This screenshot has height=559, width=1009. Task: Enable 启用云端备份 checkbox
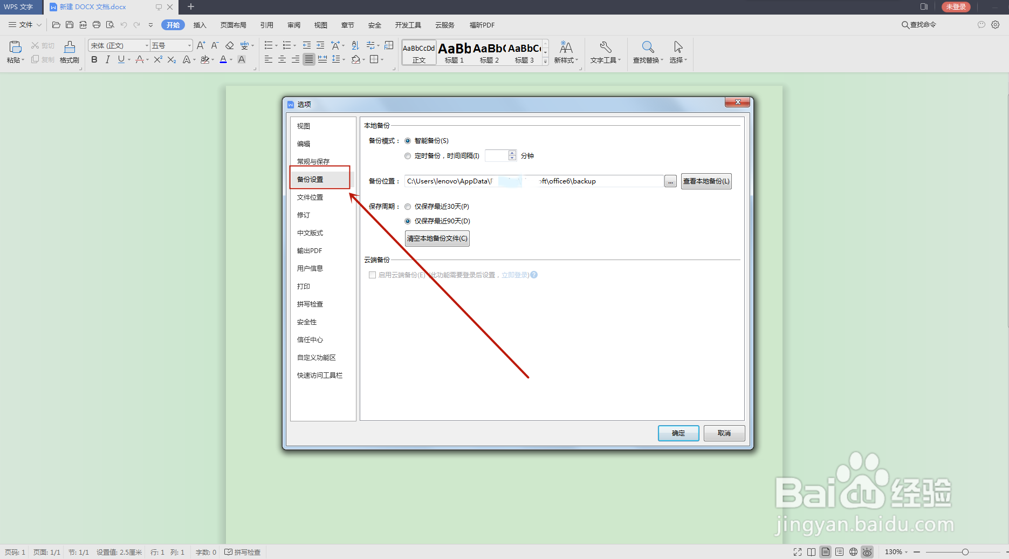click(372, 275)
